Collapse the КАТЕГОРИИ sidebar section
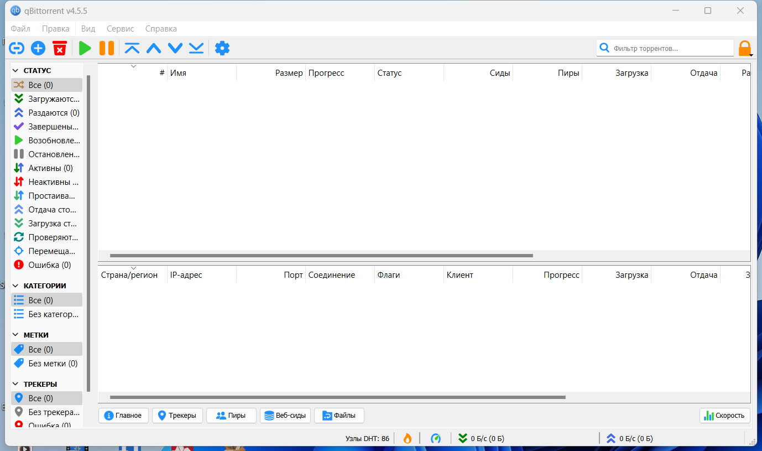The width and height of the screenshot is (762, 451). click(16, 286)
